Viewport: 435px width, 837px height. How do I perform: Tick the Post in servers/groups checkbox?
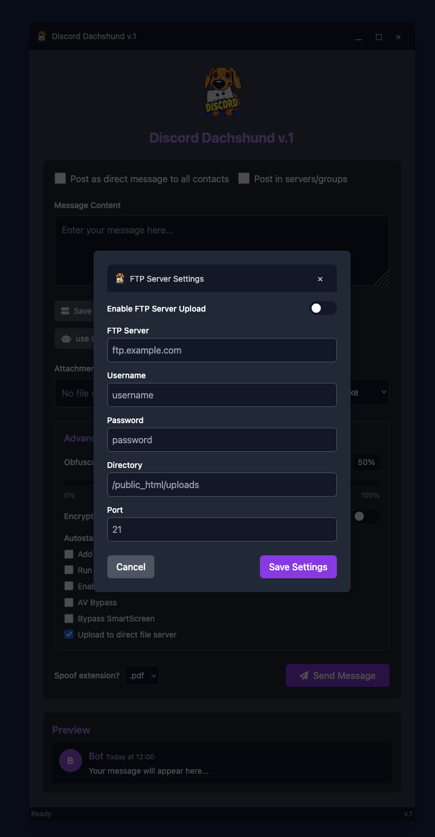244,178
